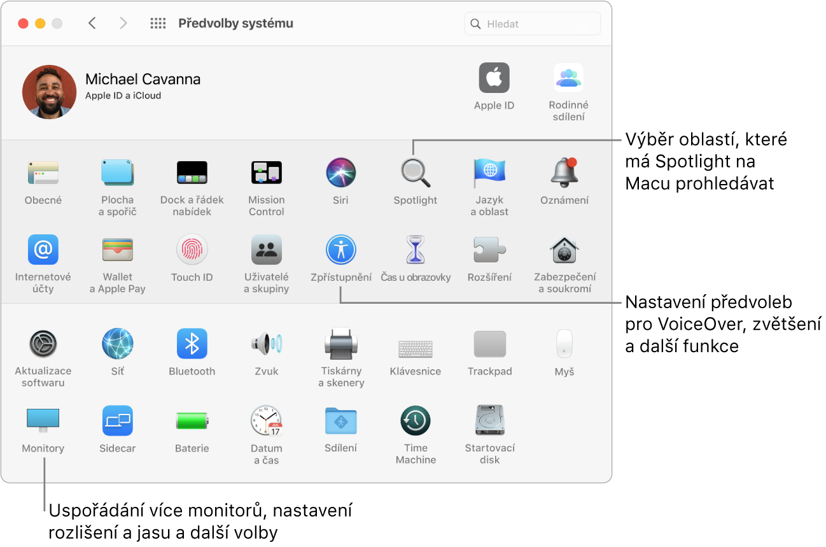Open Wallet a Apple Pay settings
Screen dimensions: 826x547
[x=118, y=250]
